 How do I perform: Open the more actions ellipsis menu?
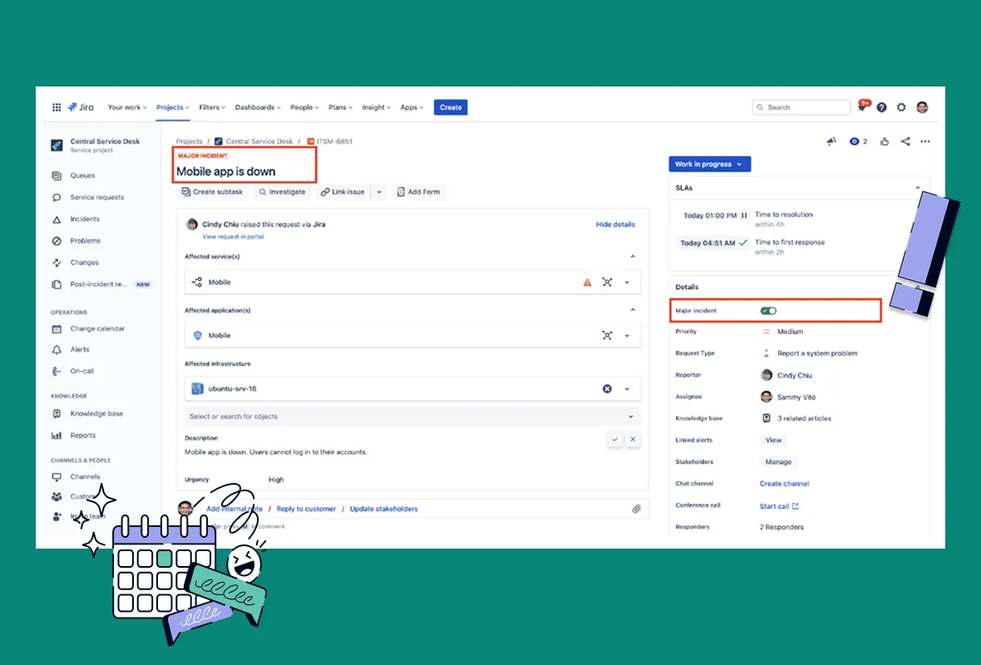(925, 141)
